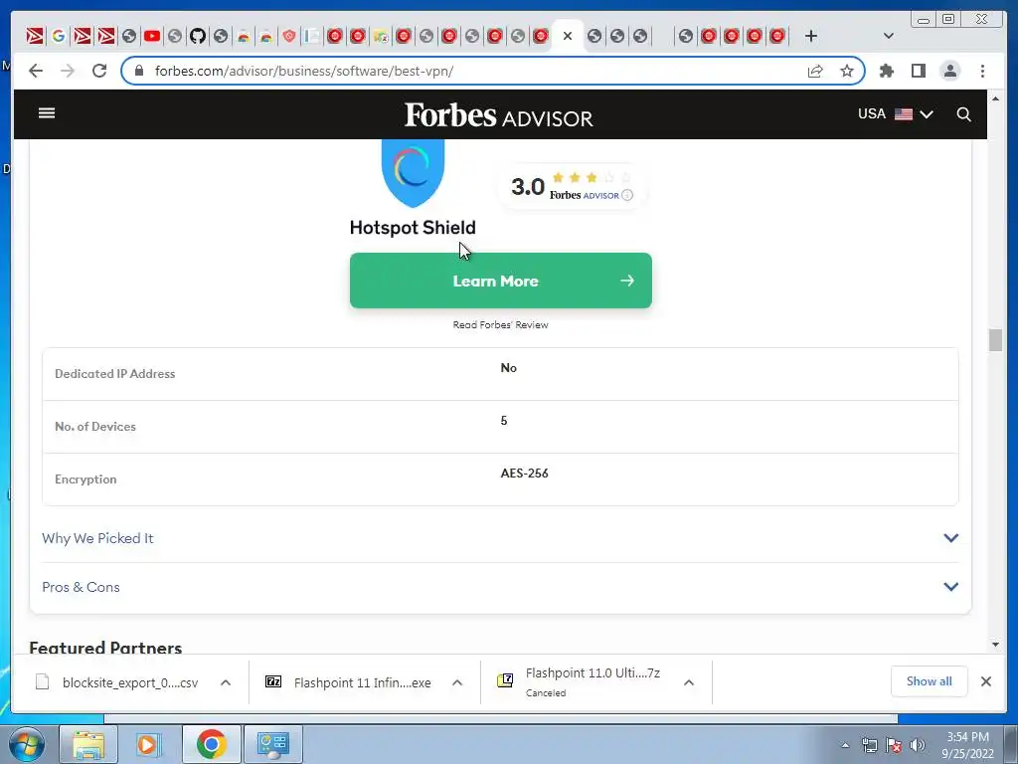Image resolution: width=1018 pixels, height=764 pixels.
Task: Show all downloads
Action: 930,680
